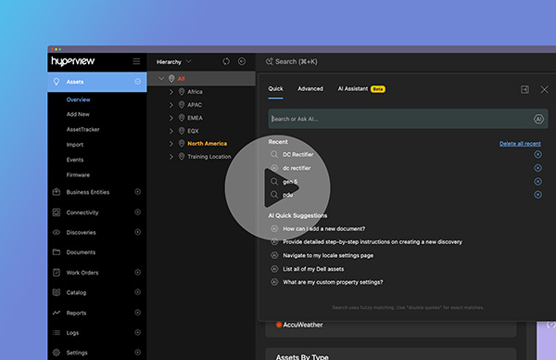
Task: Expand the EQX location
Action: pos(171,131)
